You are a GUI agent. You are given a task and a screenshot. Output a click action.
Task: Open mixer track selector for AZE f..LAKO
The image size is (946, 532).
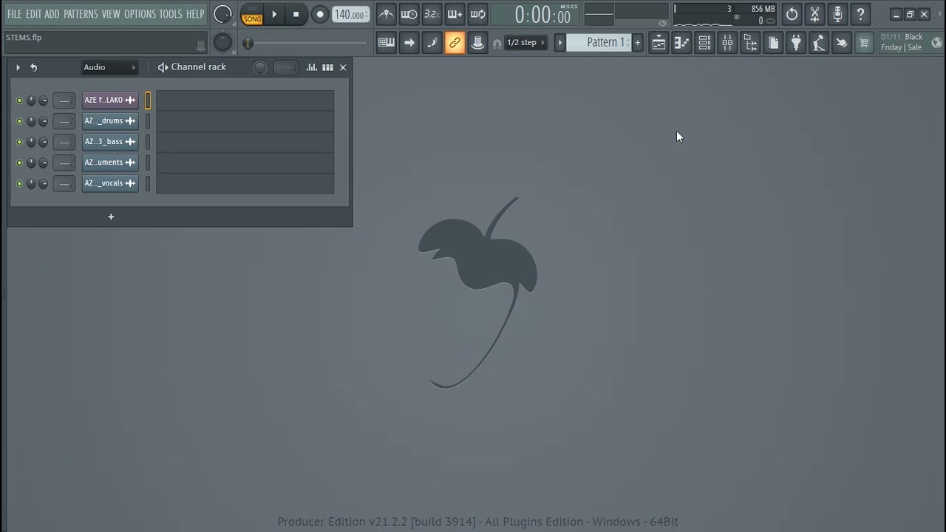coord(64,100)
